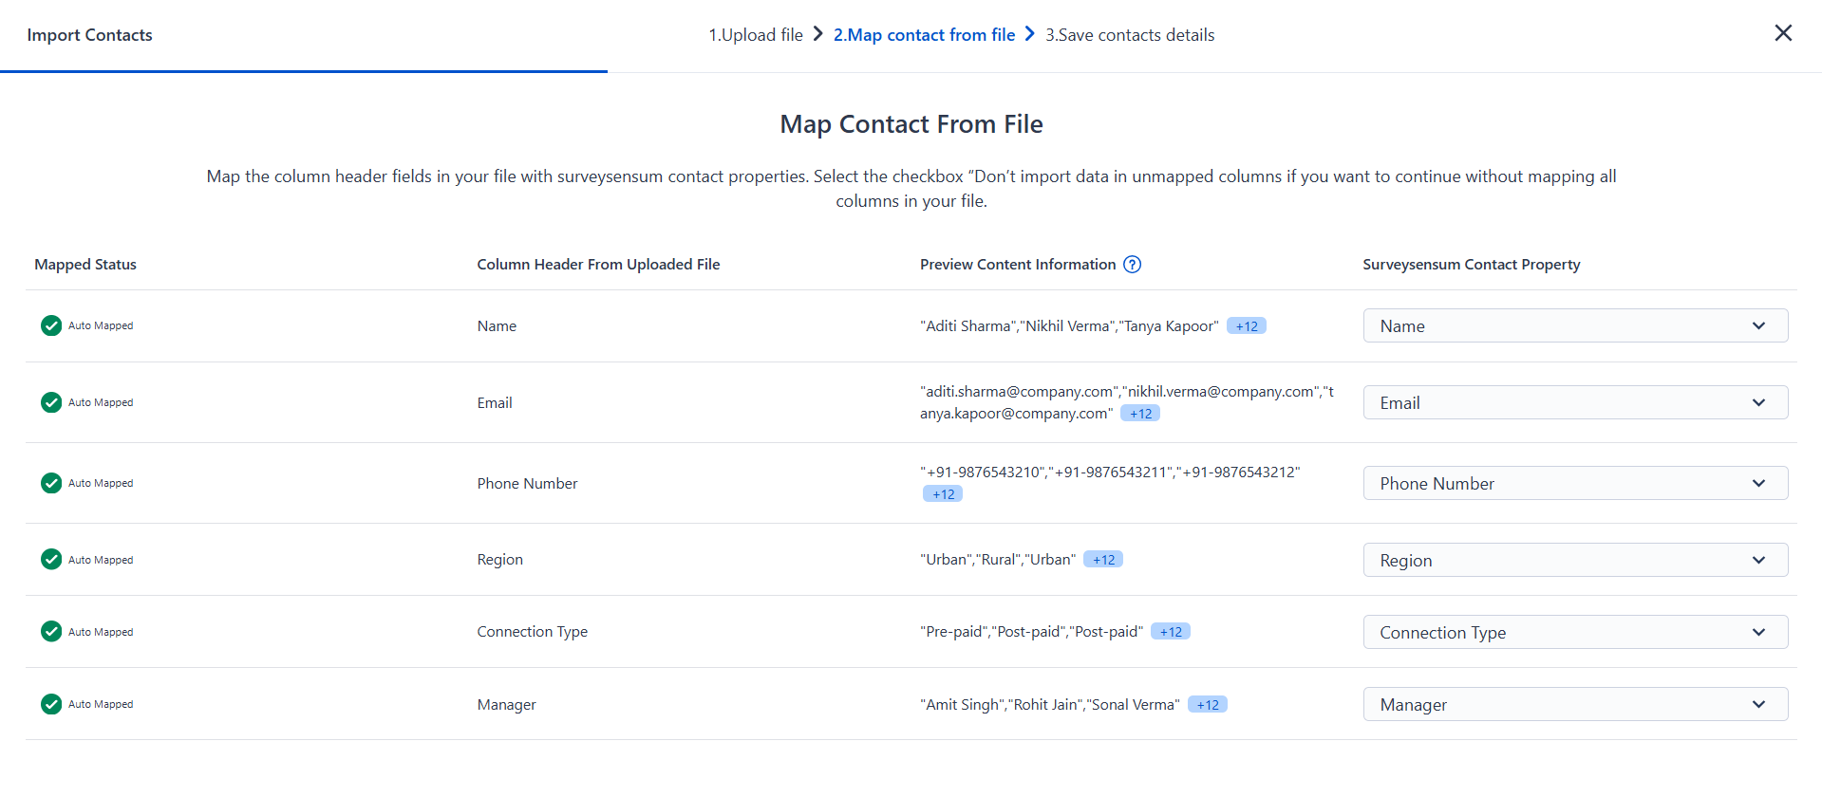Select the 2.Map contact from file step
The image size is (1822, 797).
point(923,35)
